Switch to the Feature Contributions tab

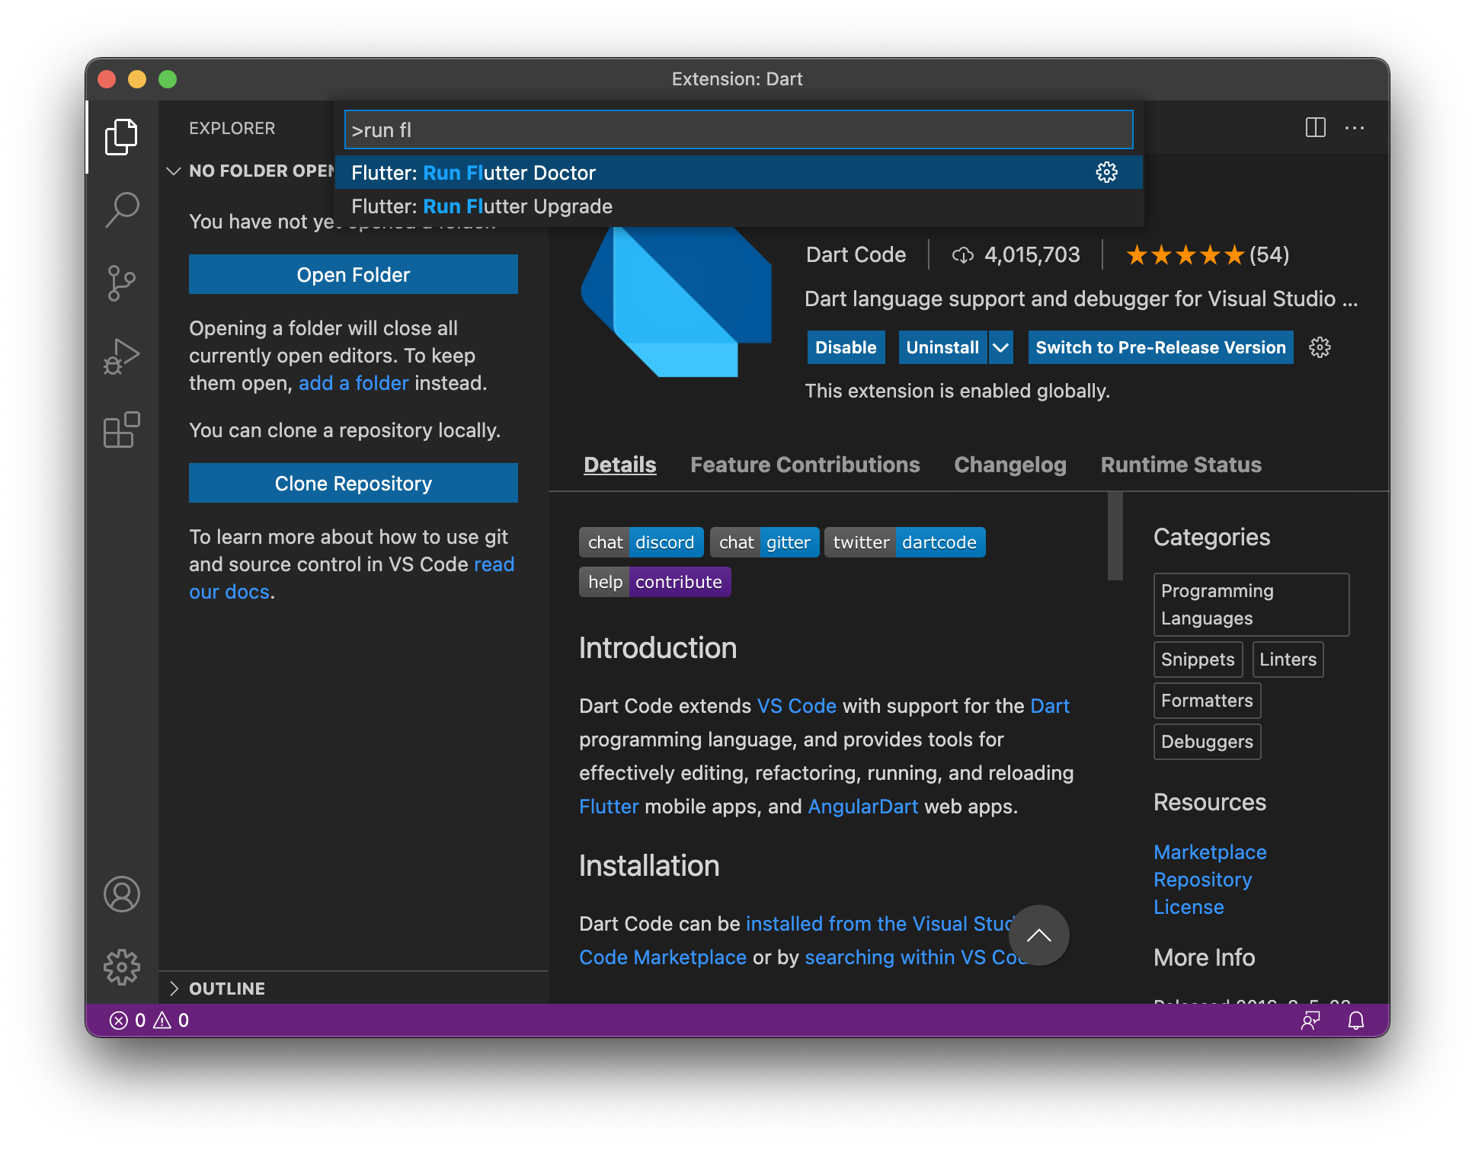[805, 465]
